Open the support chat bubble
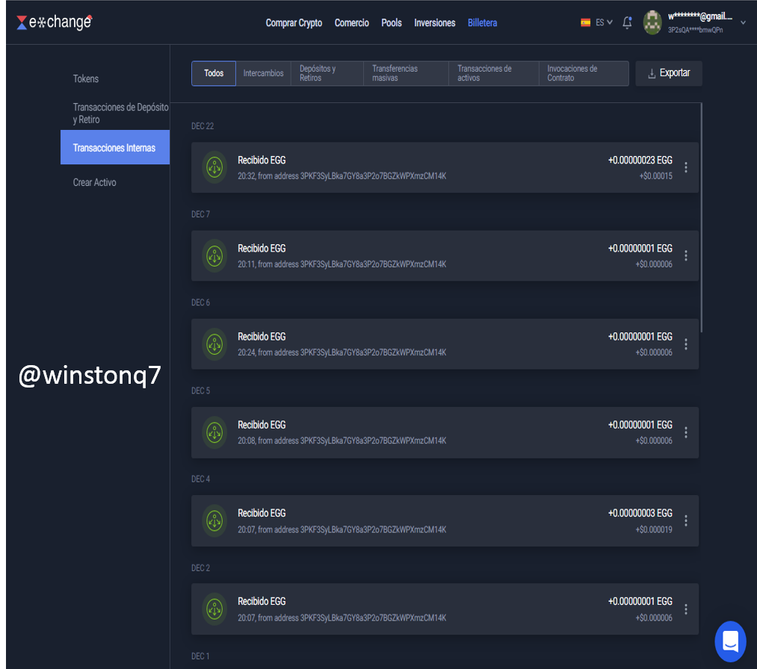The height and width of the screenshot is (669, 757). [730, 641]
